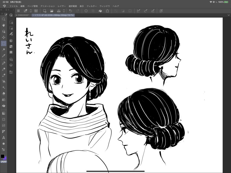The image size is (231, 173).
Task: Select the Eyedropper tool
Action: (3, 56)
